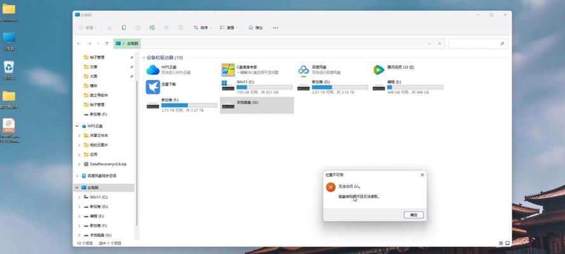Open WPS云盘 cloud icon in drives list
This screenshot has height=254, width=565.
pos(153,70)
